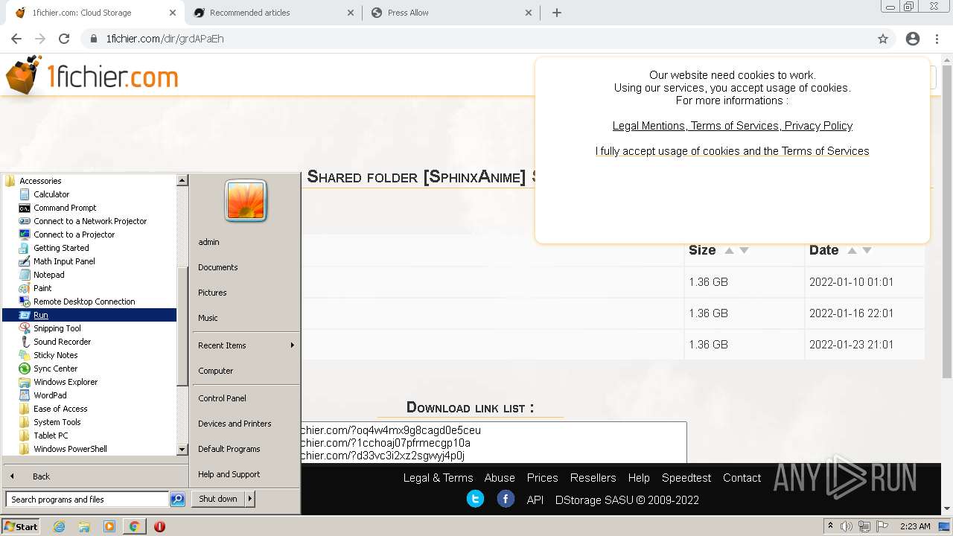
Task: Open a new browser tab
Action: 557,13
